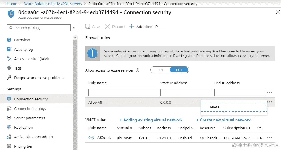Screen dimensions: 281x150
Task: Click the MySQL server shield icon in header
Action: [x=11, y=14]
